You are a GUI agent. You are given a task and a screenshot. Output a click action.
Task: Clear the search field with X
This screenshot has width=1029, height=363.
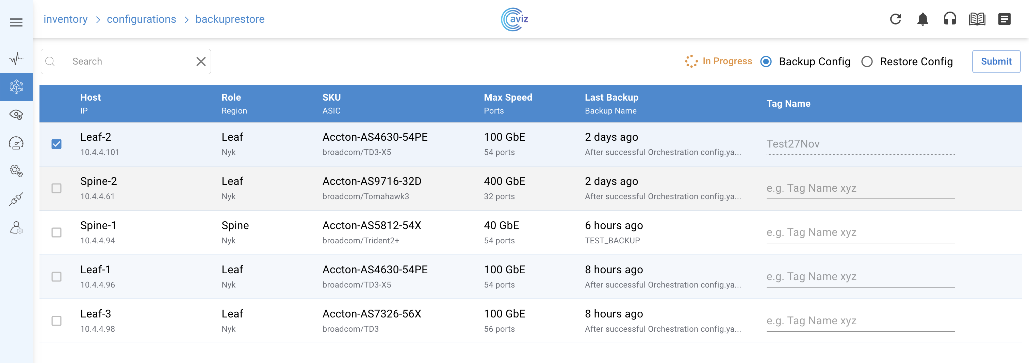click(x=201, y=62)
